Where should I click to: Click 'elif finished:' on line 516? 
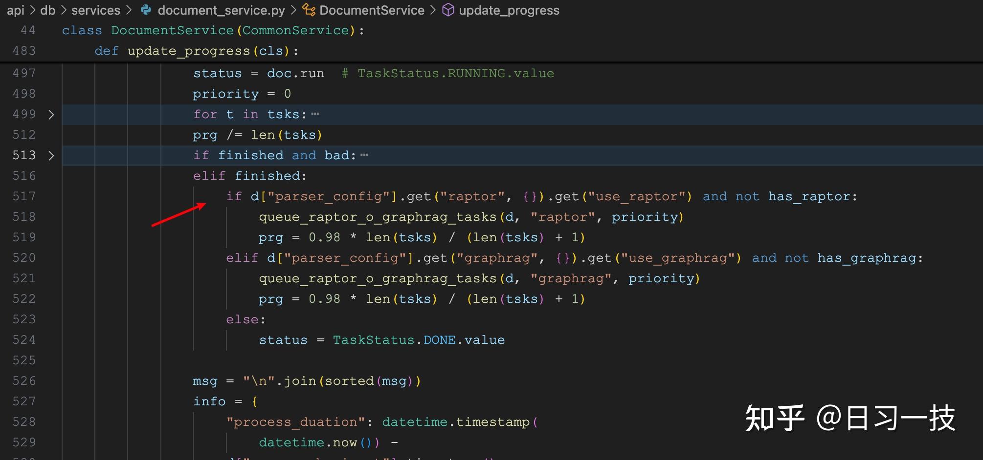250,176
